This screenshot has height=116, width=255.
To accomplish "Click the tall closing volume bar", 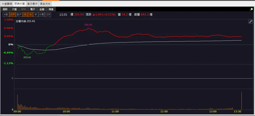I will click(x=241, y=101).
